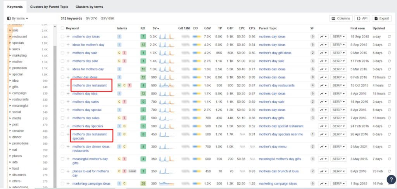The width and height of the screenshot is (397, 189).
Task: Open the By terms dropdown
Action: (x=18, y=18)
